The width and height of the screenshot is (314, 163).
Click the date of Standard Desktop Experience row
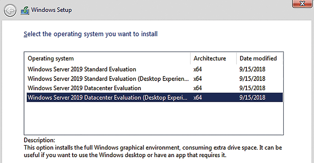click(252, 79)
